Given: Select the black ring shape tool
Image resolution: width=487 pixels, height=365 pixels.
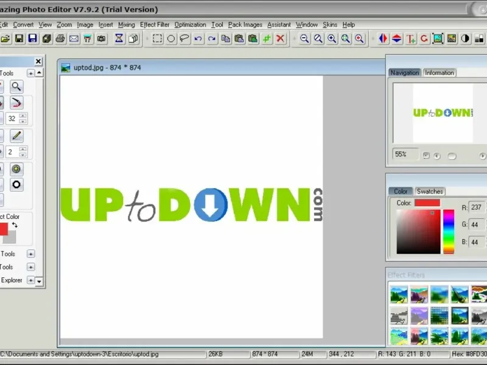Looking at the screenshot, I should (x=16, y=185).
